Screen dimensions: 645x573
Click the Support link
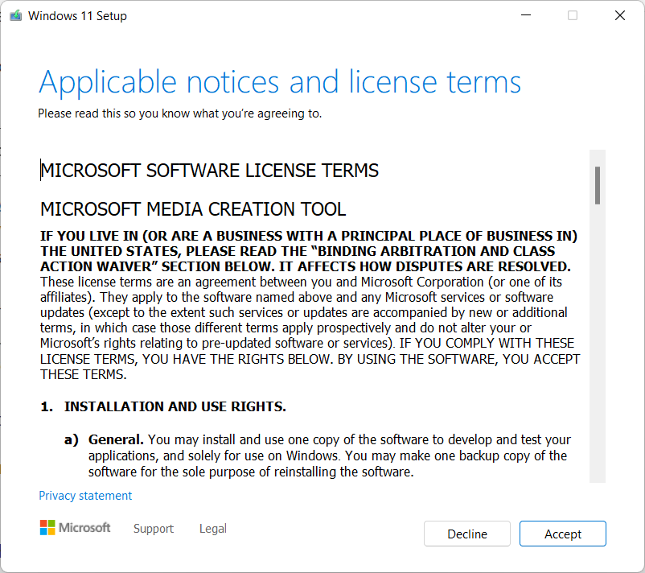click(153, 529)
